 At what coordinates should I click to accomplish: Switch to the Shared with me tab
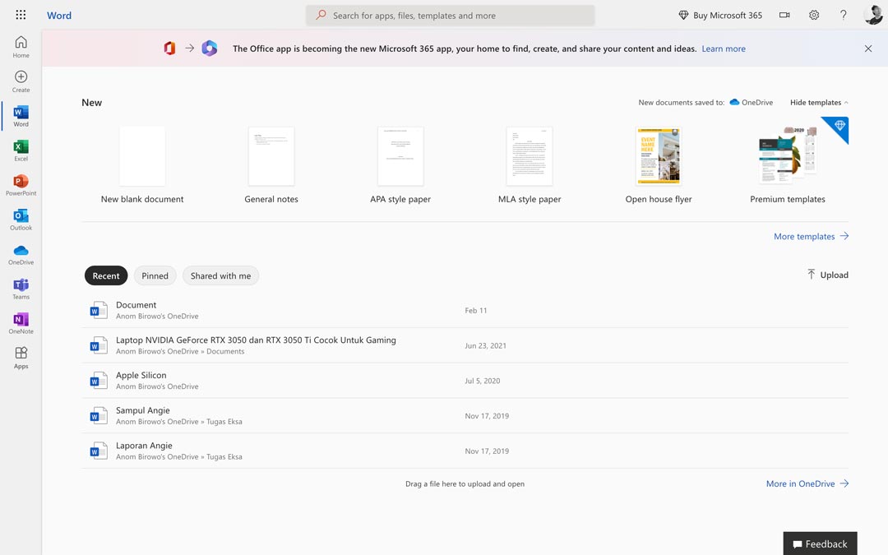click(220, 275)
